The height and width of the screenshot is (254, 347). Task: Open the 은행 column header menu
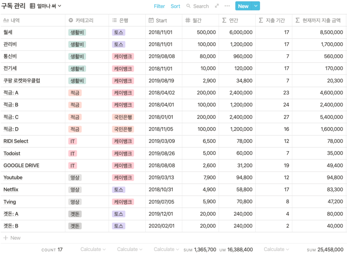coord(127,20)
